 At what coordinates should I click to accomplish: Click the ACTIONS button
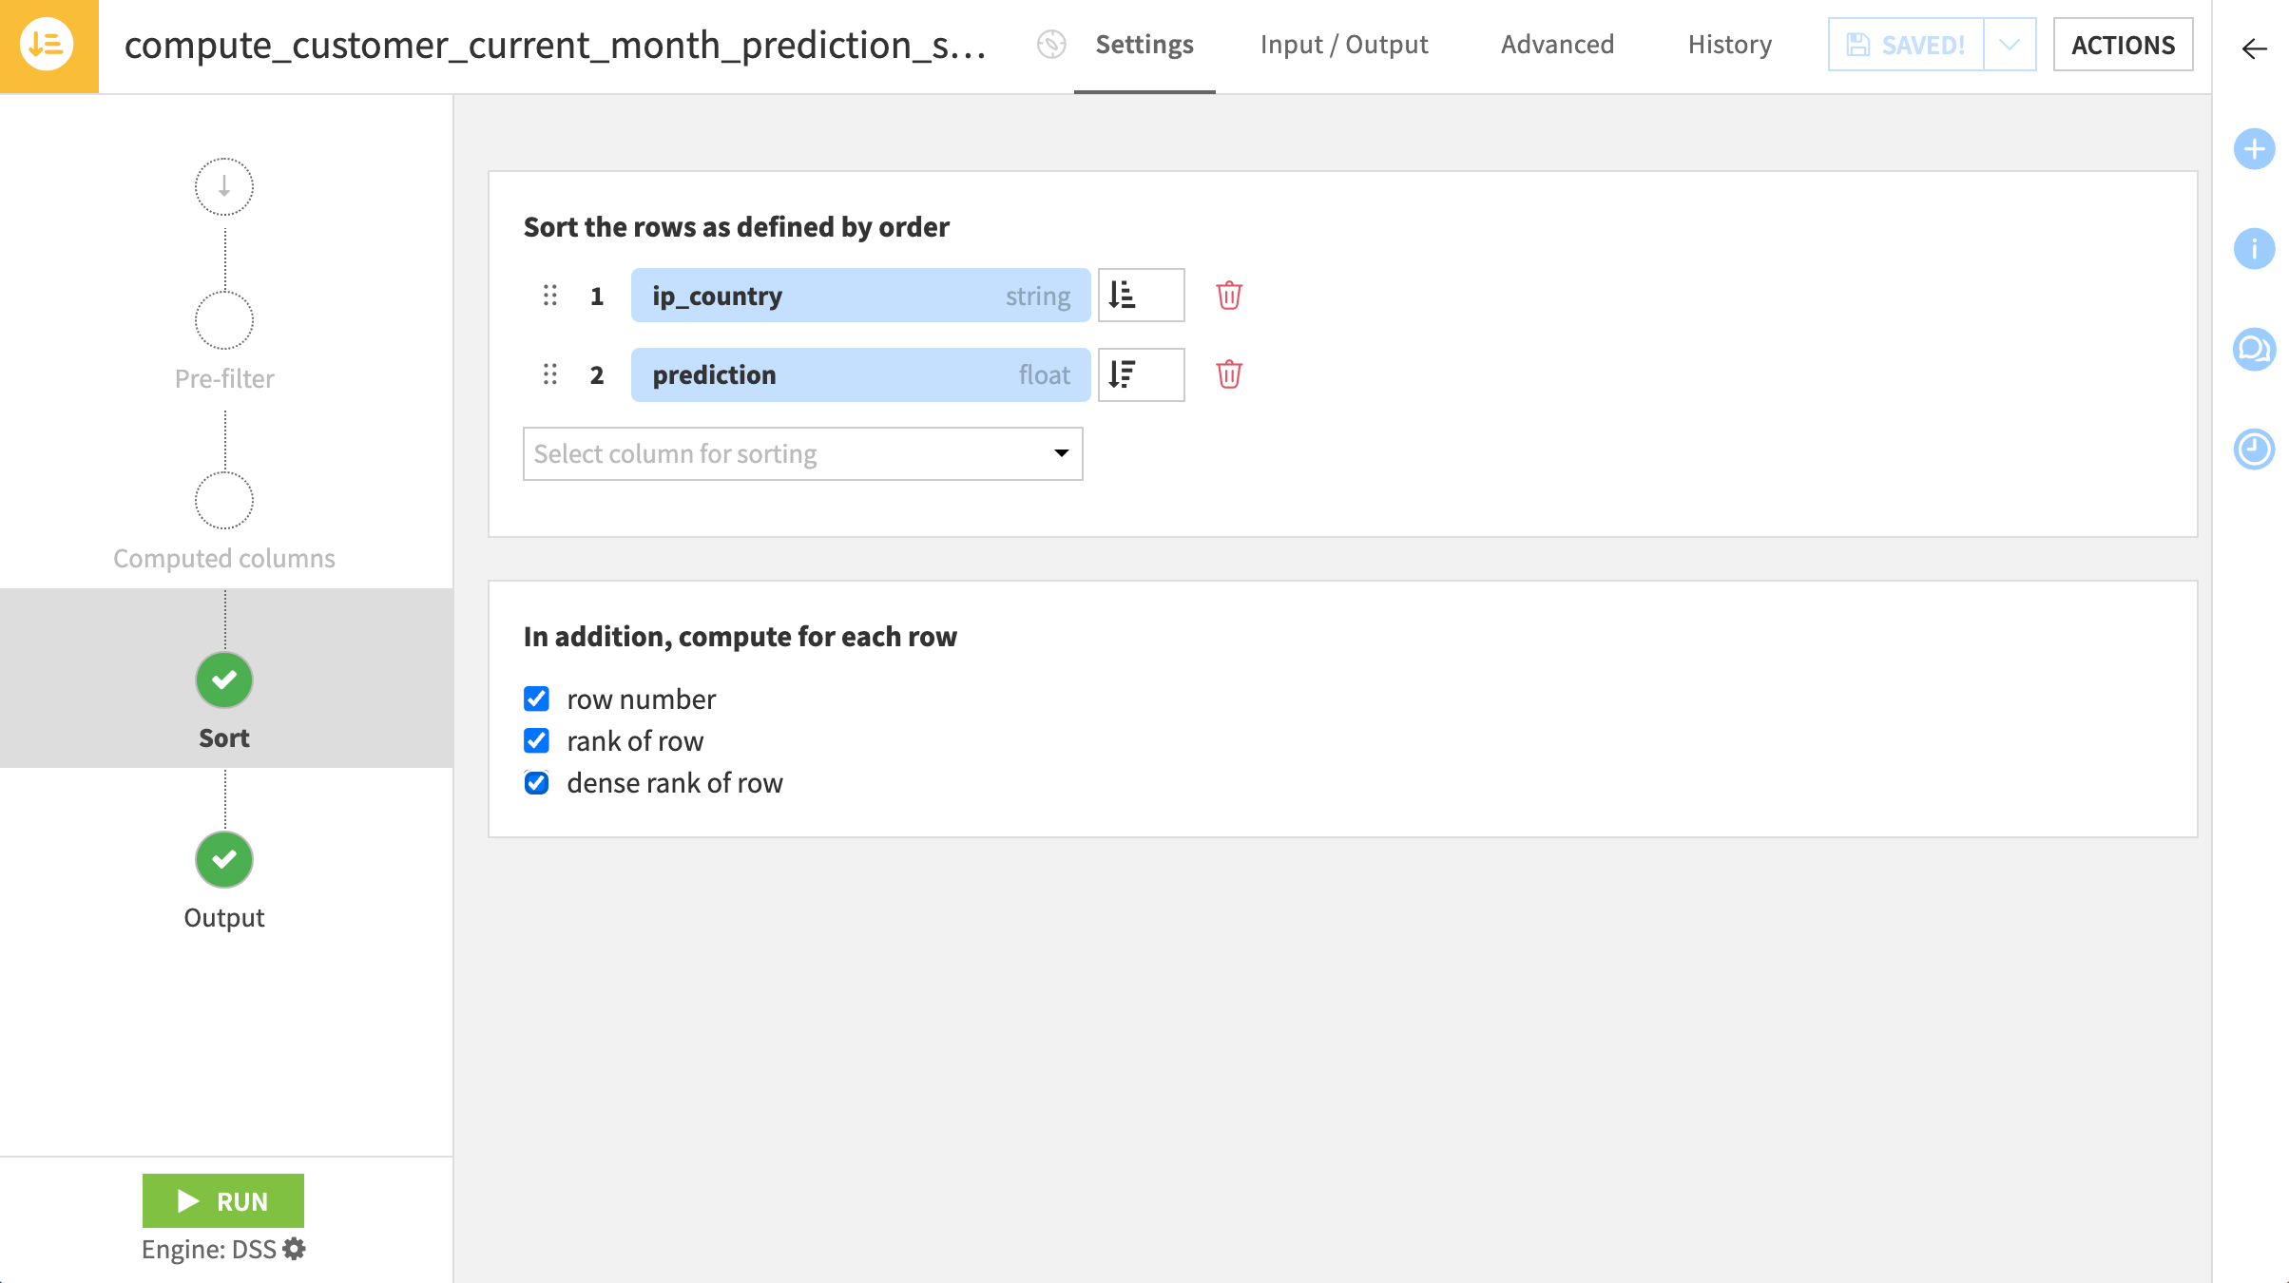[x=2121, y=44]
